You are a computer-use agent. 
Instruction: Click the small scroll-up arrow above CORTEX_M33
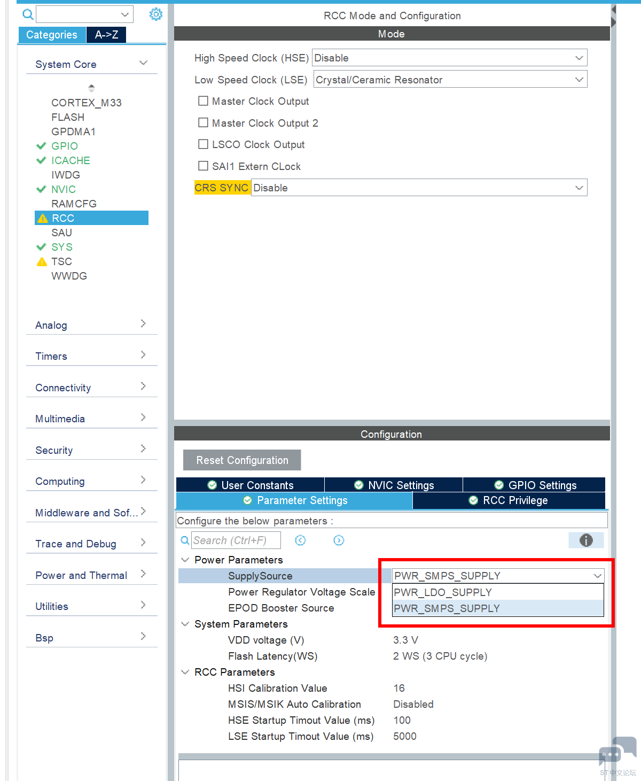point(91,87)
